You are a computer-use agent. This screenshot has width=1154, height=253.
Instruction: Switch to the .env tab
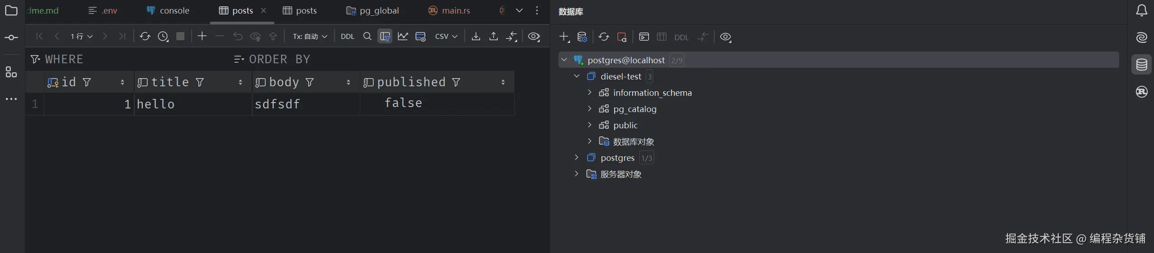[103, 10]
